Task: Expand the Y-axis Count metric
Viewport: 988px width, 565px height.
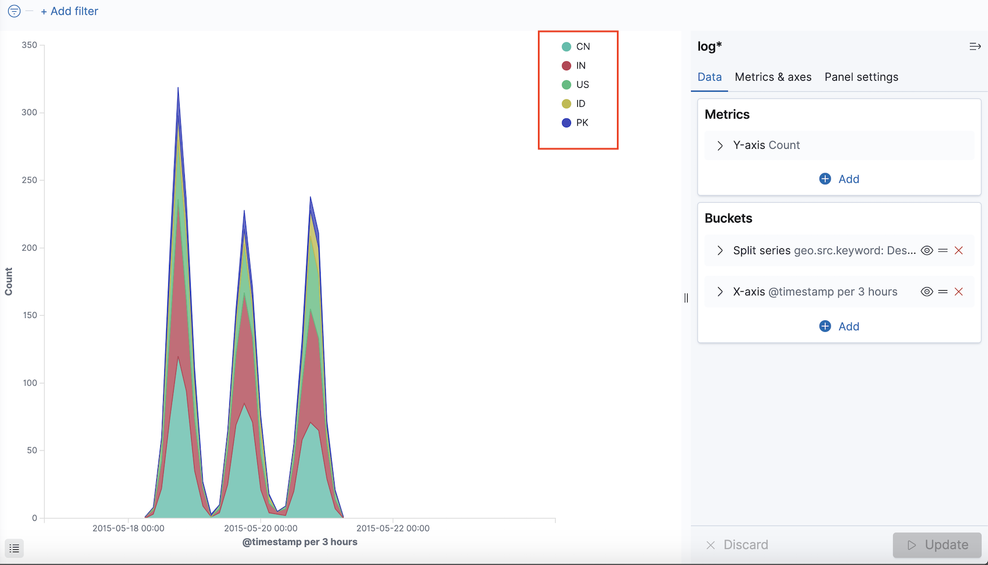Action: coord(720,145)
